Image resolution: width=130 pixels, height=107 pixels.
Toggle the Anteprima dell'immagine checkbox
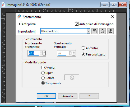pos(77,24)
